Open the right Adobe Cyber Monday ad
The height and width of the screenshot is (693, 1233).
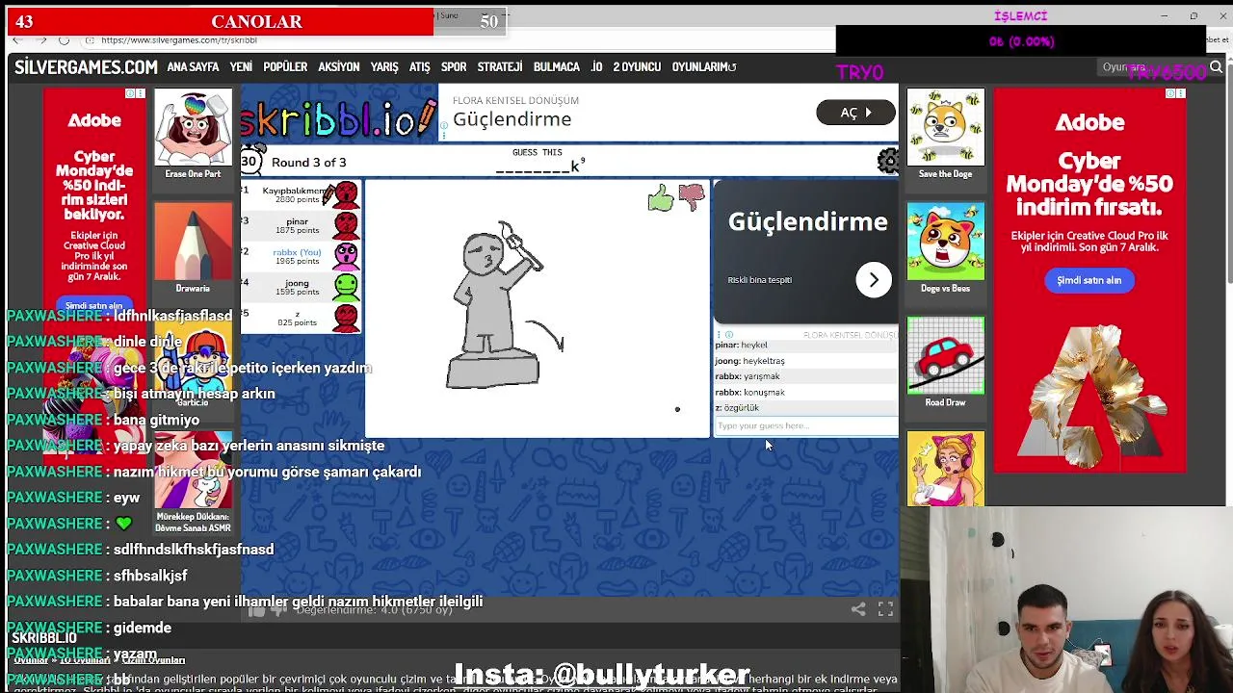tap(1089, 280)
